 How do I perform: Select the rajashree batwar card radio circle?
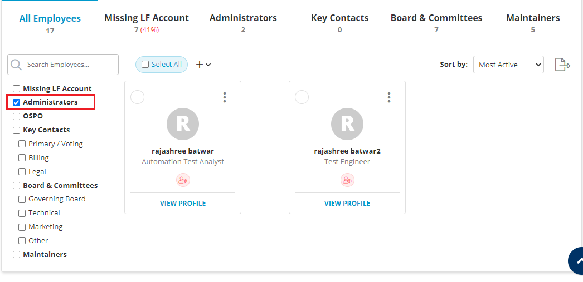pos(137,97)
